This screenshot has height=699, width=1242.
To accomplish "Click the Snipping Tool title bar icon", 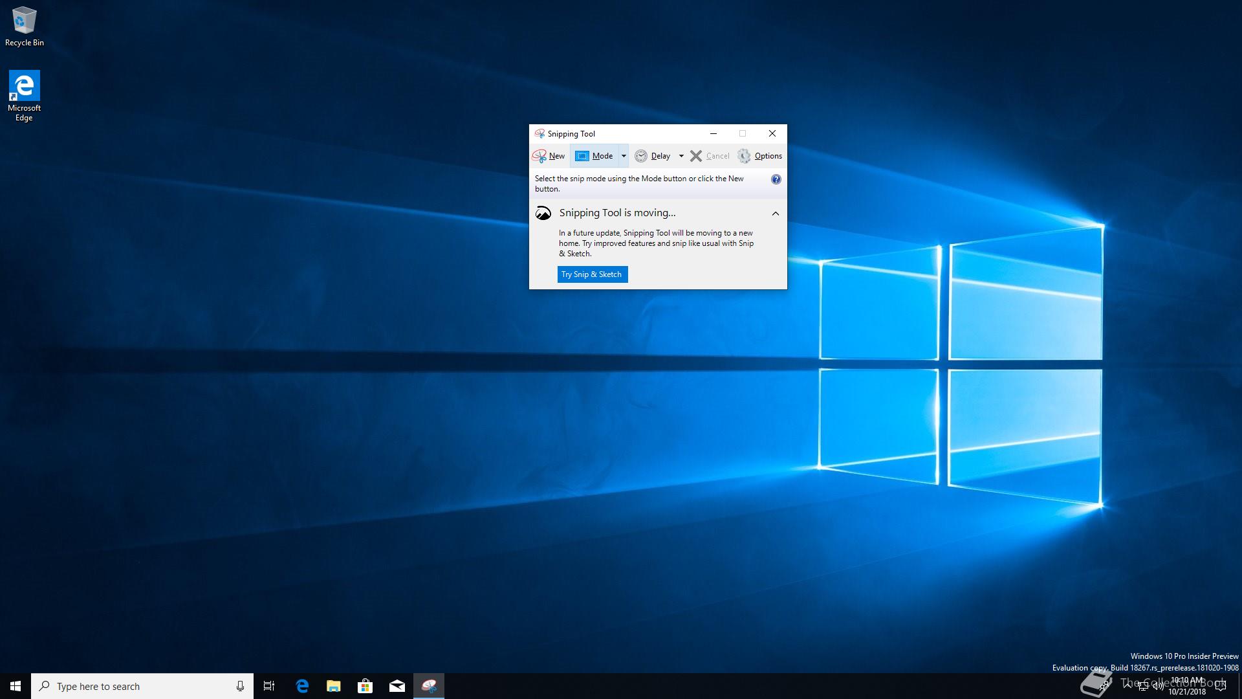I will click(x=539, y=134).
